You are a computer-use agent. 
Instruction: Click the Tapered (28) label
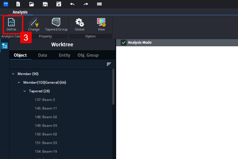[x=39, y=91]
